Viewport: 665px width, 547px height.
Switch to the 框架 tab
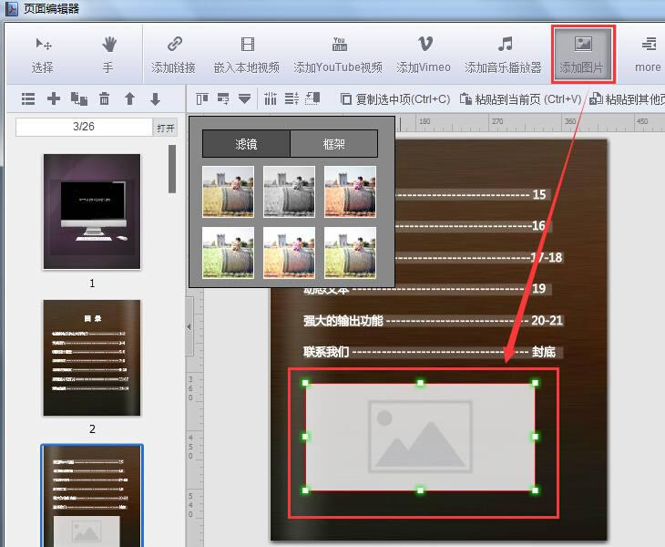point(333,144)
